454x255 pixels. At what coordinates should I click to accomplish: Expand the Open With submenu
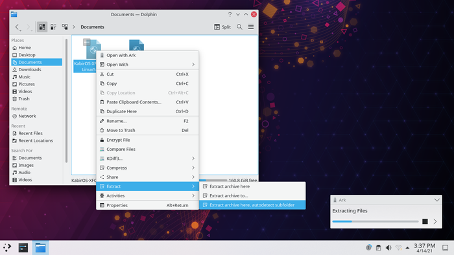tap(147, 65)
